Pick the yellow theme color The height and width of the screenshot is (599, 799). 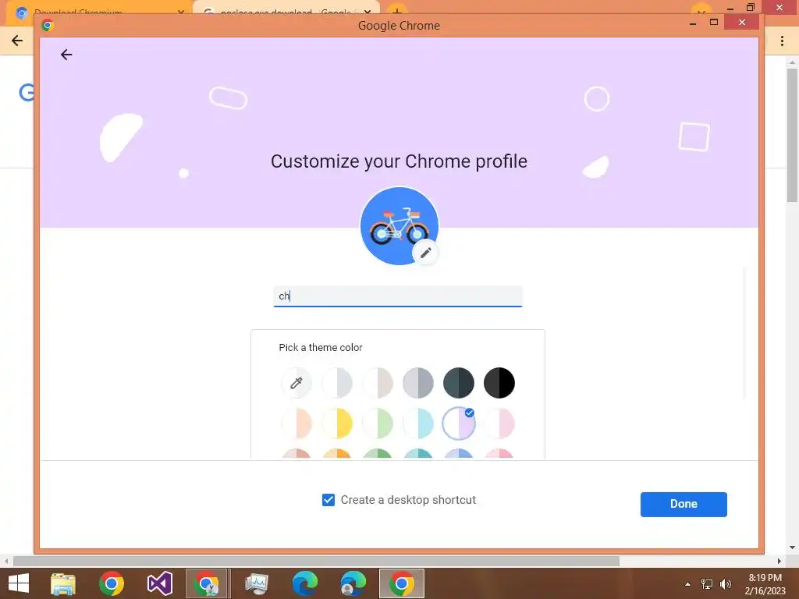click(337, 424)
